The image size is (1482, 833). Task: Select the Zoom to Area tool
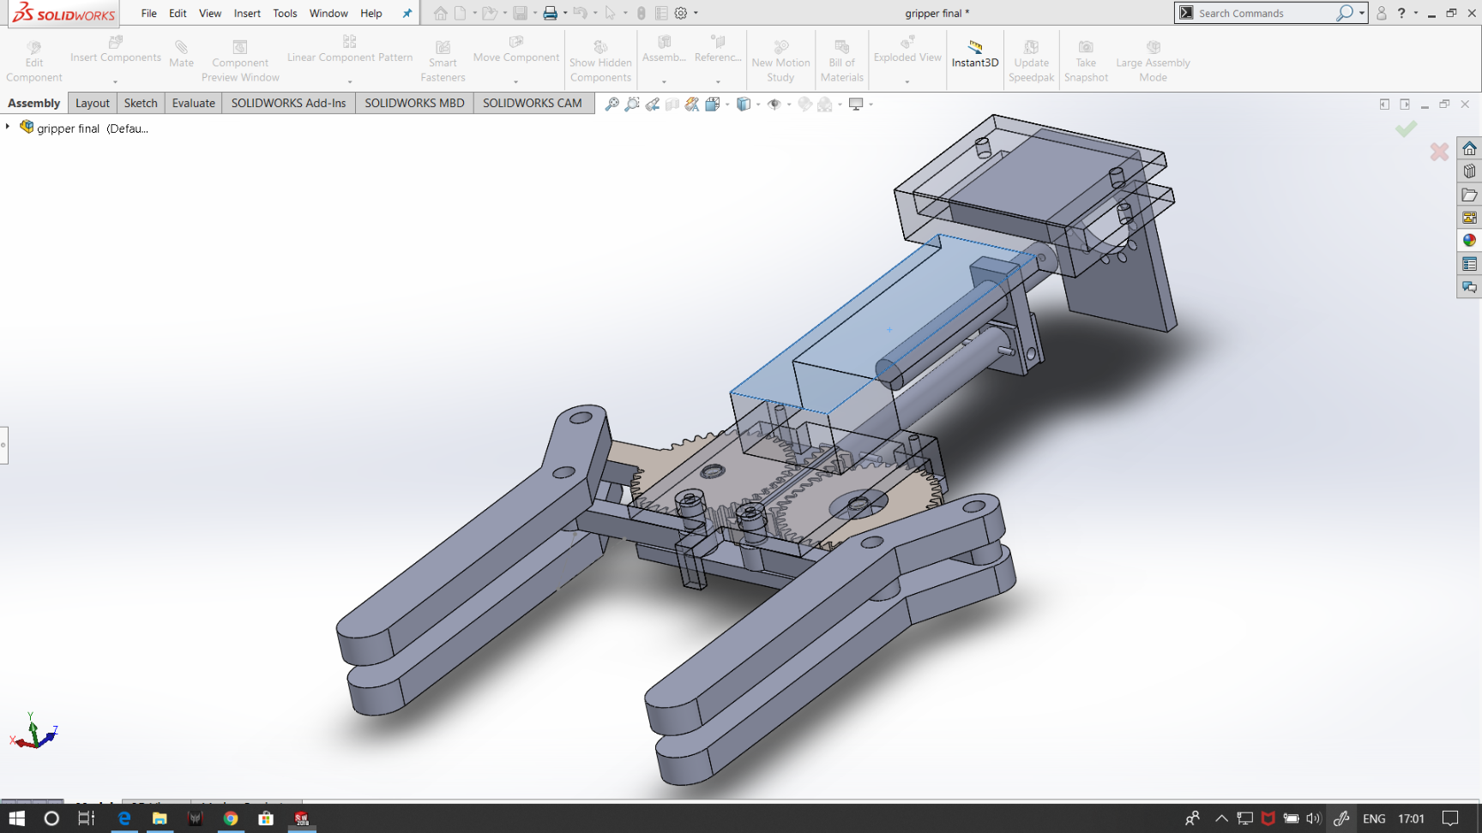click(x=632, y=104)
